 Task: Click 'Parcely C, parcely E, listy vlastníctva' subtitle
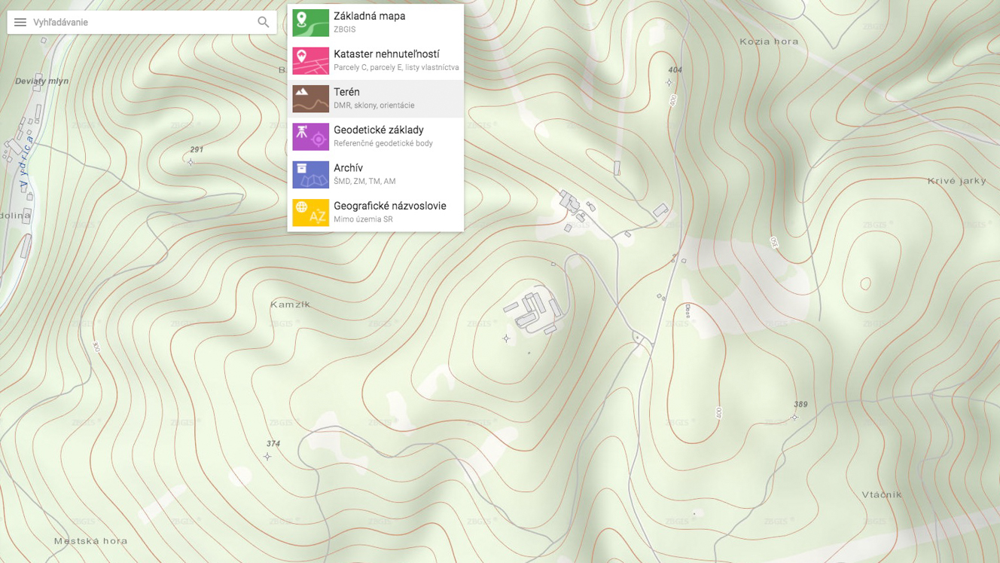point(396,67)
